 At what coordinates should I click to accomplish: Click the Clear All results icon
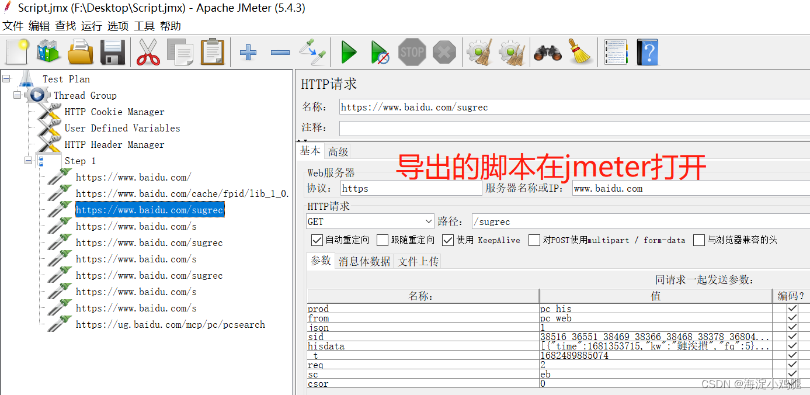click(x=512, y=52)
